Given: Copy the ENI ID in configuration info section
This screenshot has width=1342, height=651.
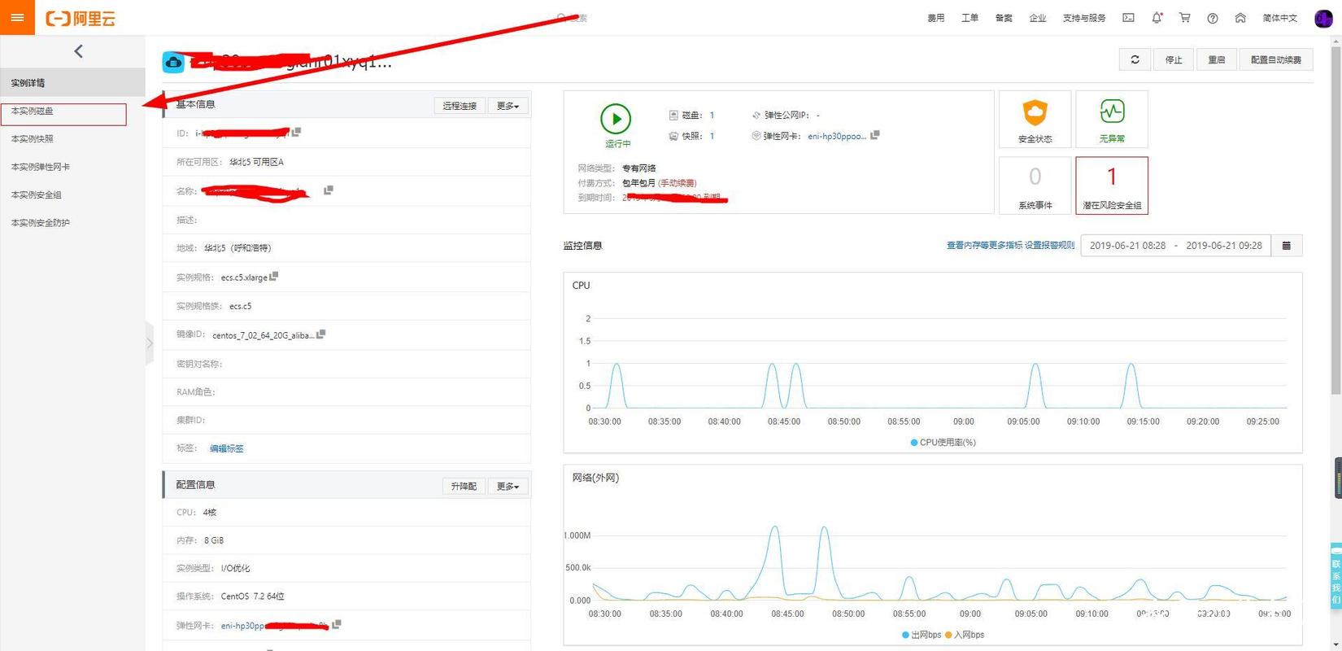Looking at the screenshot, I should pos(337,625).
